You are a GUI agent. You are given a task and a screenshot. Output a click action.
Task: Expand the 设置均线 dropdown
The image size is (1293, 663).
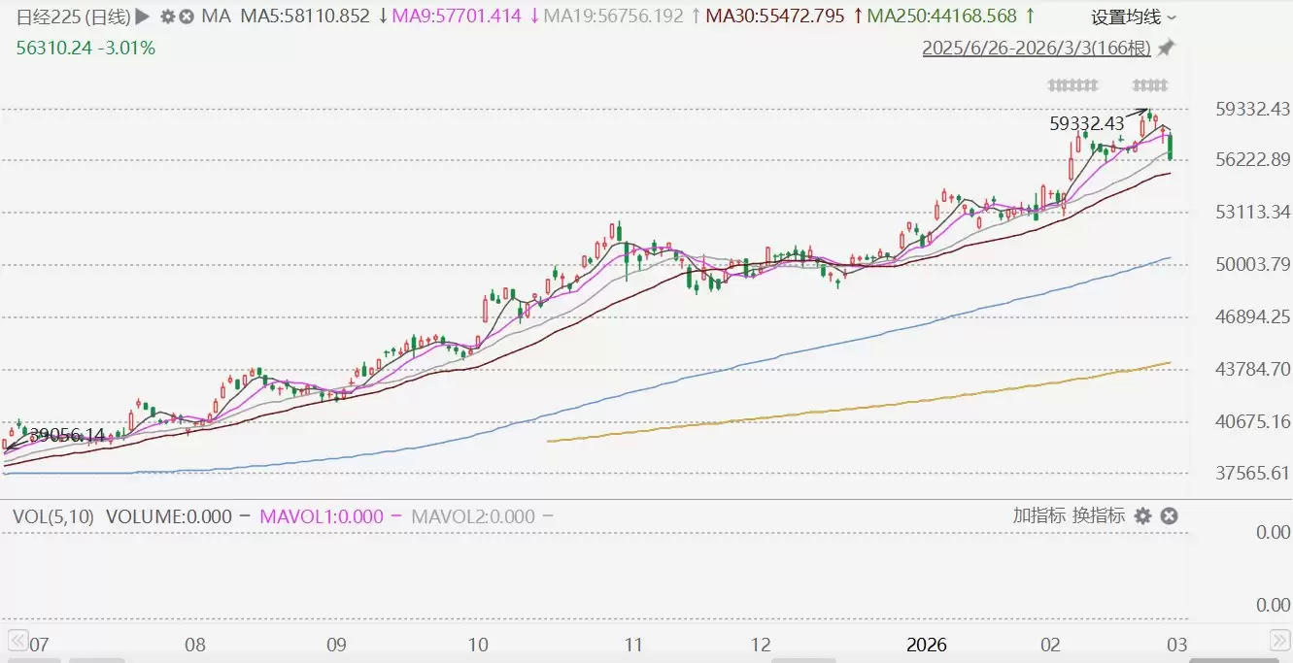1133,17
